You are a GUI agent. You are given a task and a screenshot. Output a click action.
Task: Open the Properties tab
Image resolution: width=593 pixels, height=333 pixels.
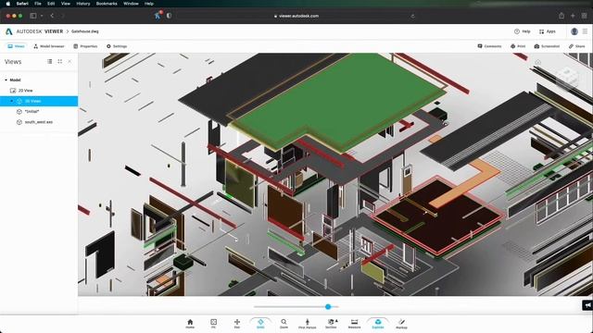tap(85, 46)
